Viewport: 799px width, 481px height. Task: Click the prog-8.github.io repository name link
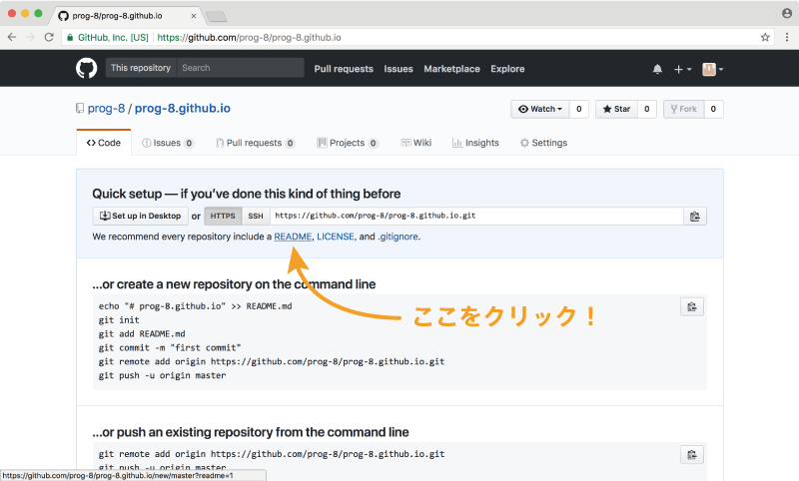[x=183, y=109]
